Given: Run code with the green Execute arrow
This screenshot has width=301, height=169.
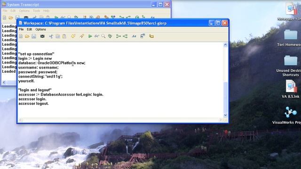Looking at the screenshot, I should pos(90,36).
